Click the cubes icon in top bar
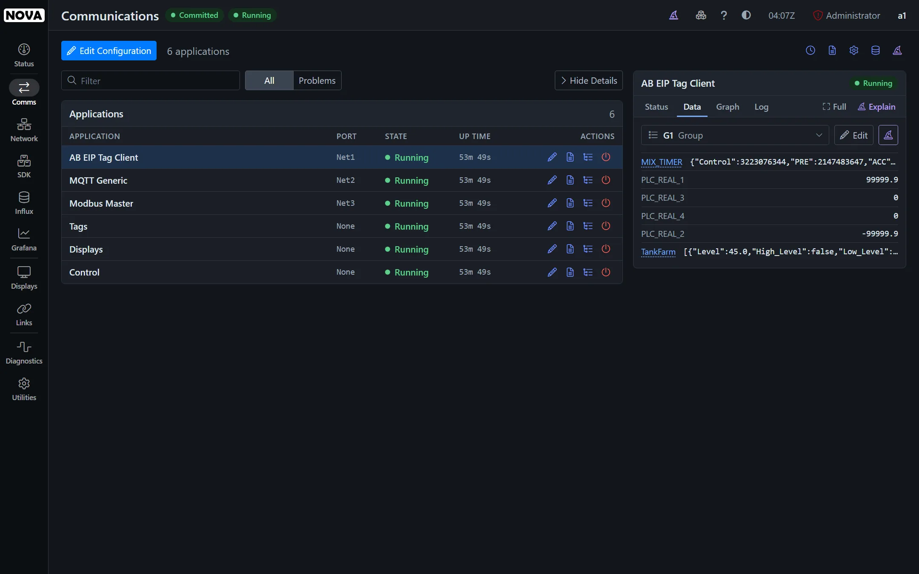Viewport: 919px width, 574px height. click(701, 15)
